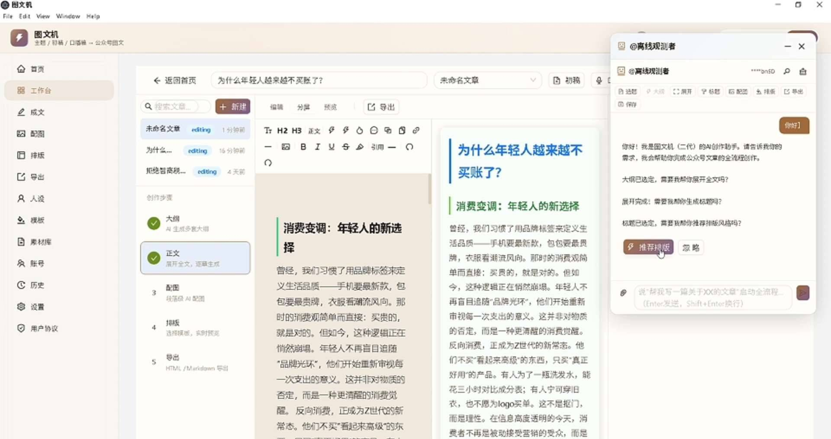
Task: Open the emoji face icon in editor toolbar
Action: [374, 131]
